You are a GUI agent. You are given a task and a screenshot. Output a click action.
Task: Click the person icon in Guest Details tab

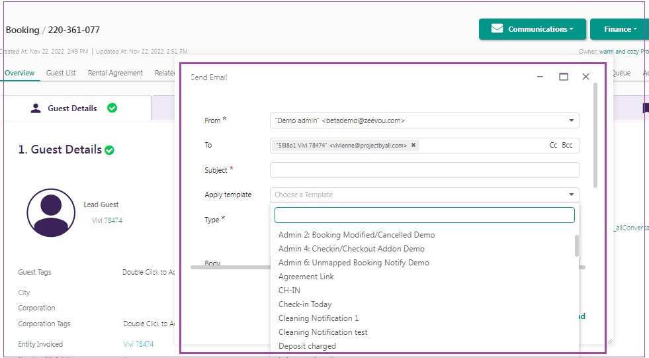pos(36,109)
